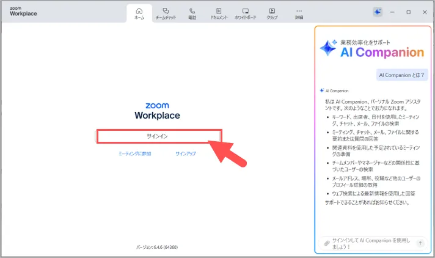Open the ホーム (Home) tab
435x258 pixels.
(x=139, y=13)
